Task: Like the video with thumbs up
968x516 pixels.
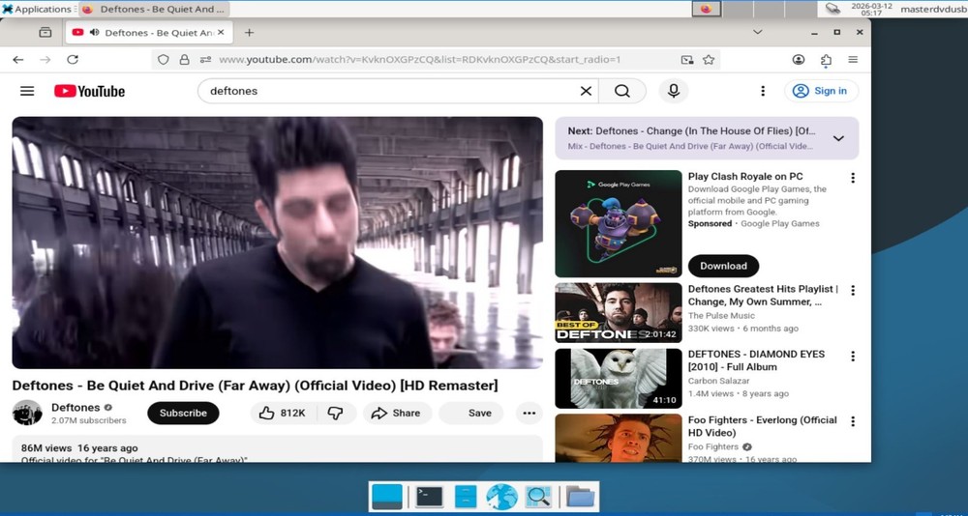Action: (x=283, y=413)
